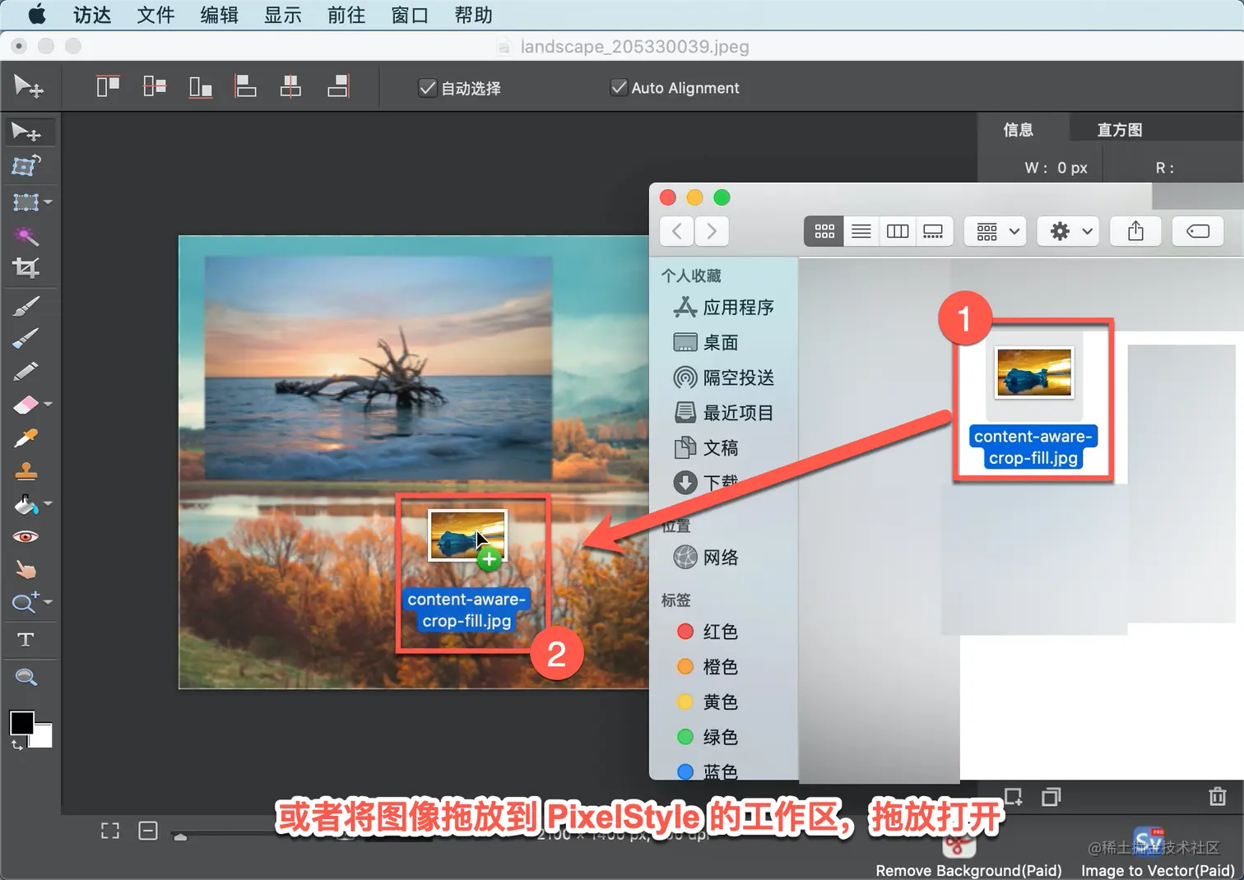Go back in the Finder window

(x=676, y=231)
